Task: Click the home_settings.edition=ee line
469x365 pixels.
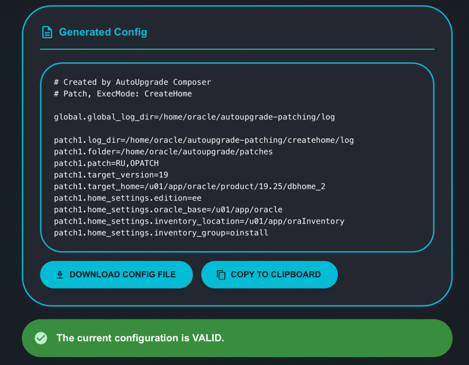Action: pyautogui.click(x=128, y=198)
